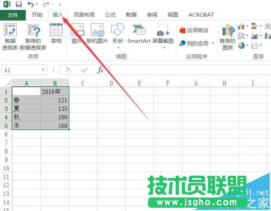
Task: Click the cell containing 冬
Action: (x=27, y=125)
